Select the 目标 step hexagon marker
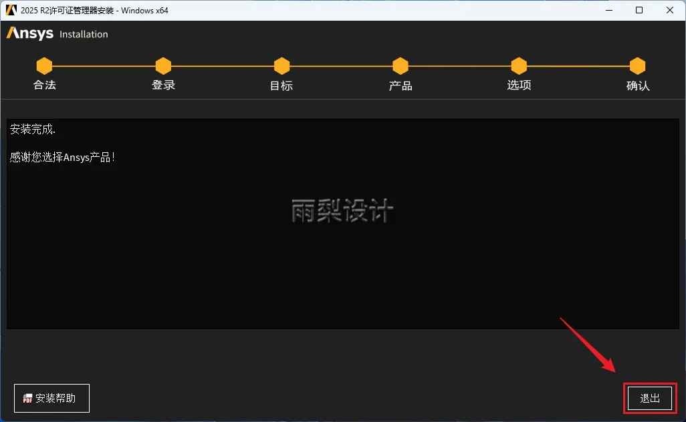Screen dimensions: 686x422 click(281, 66)
